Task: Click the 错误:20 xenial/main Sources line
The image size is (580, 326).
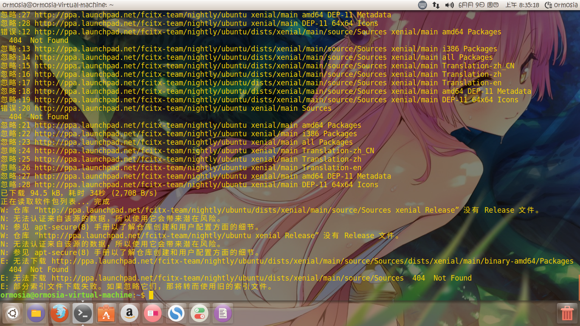Action: [x=166, y=108]
